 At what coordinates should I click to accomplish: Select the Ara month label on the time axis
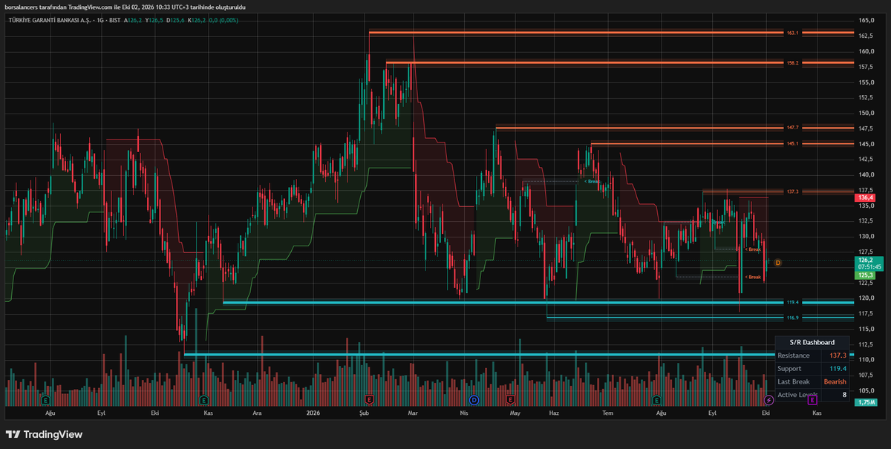258,412
